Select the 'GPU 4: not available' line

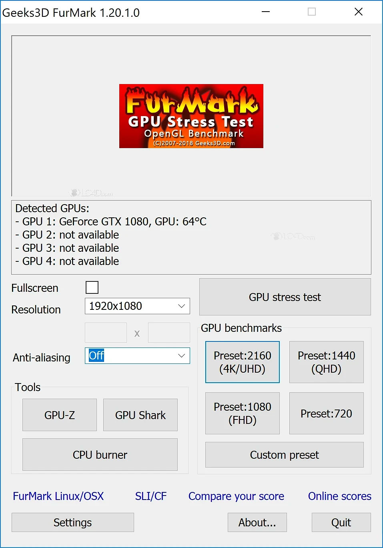67,261
